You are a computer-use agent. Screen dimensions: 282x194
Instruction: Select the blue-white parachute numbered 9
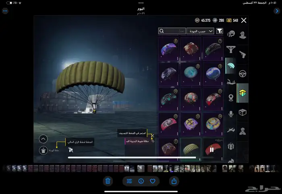point(213,74)
